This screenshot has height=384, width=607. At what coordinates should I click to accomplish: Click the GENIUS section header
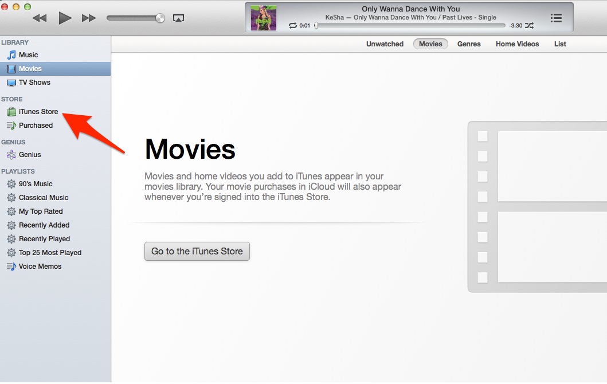pyautogui.click(x=13, y=142)
